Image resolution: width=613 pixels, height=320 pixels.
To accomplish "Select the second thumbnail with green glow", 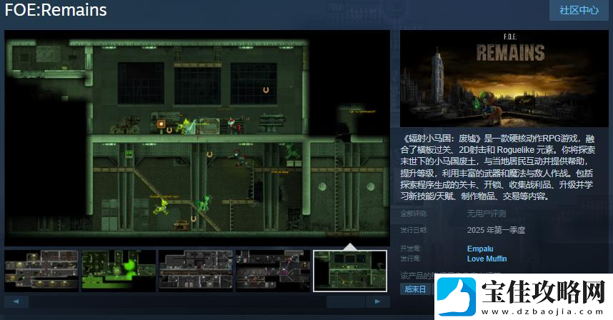I will click(119, 271).
